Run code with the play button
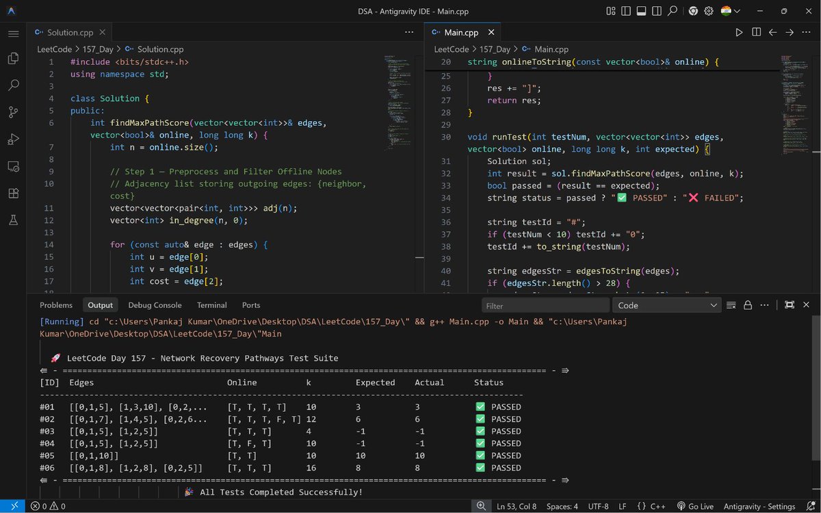 click(x=739, y=32)
